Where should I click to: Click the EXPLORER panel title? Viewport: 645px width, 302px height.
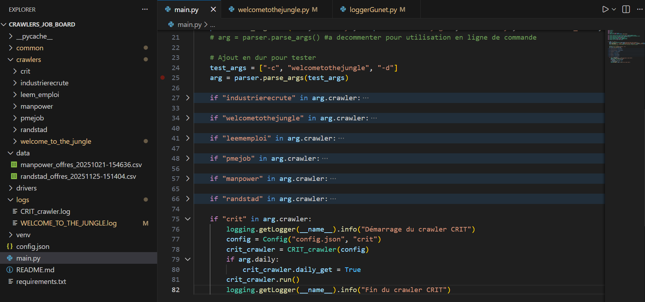(x=22, y=10)
